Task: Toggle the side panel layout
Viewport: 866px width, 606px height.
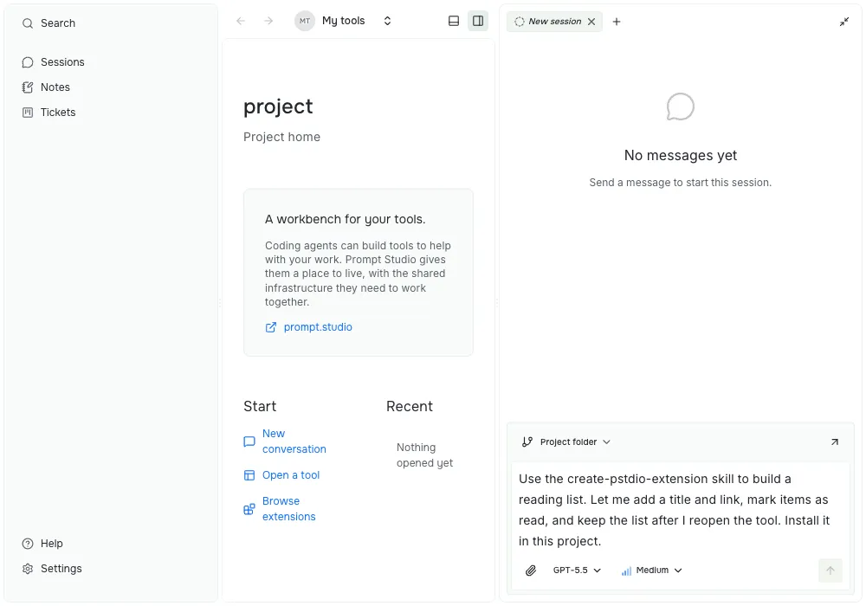Action: 478,21
